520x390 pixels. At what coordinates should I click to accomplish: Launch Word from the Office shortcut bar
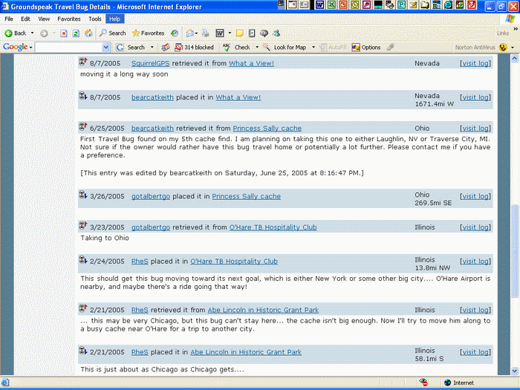[x=320, y=4]
